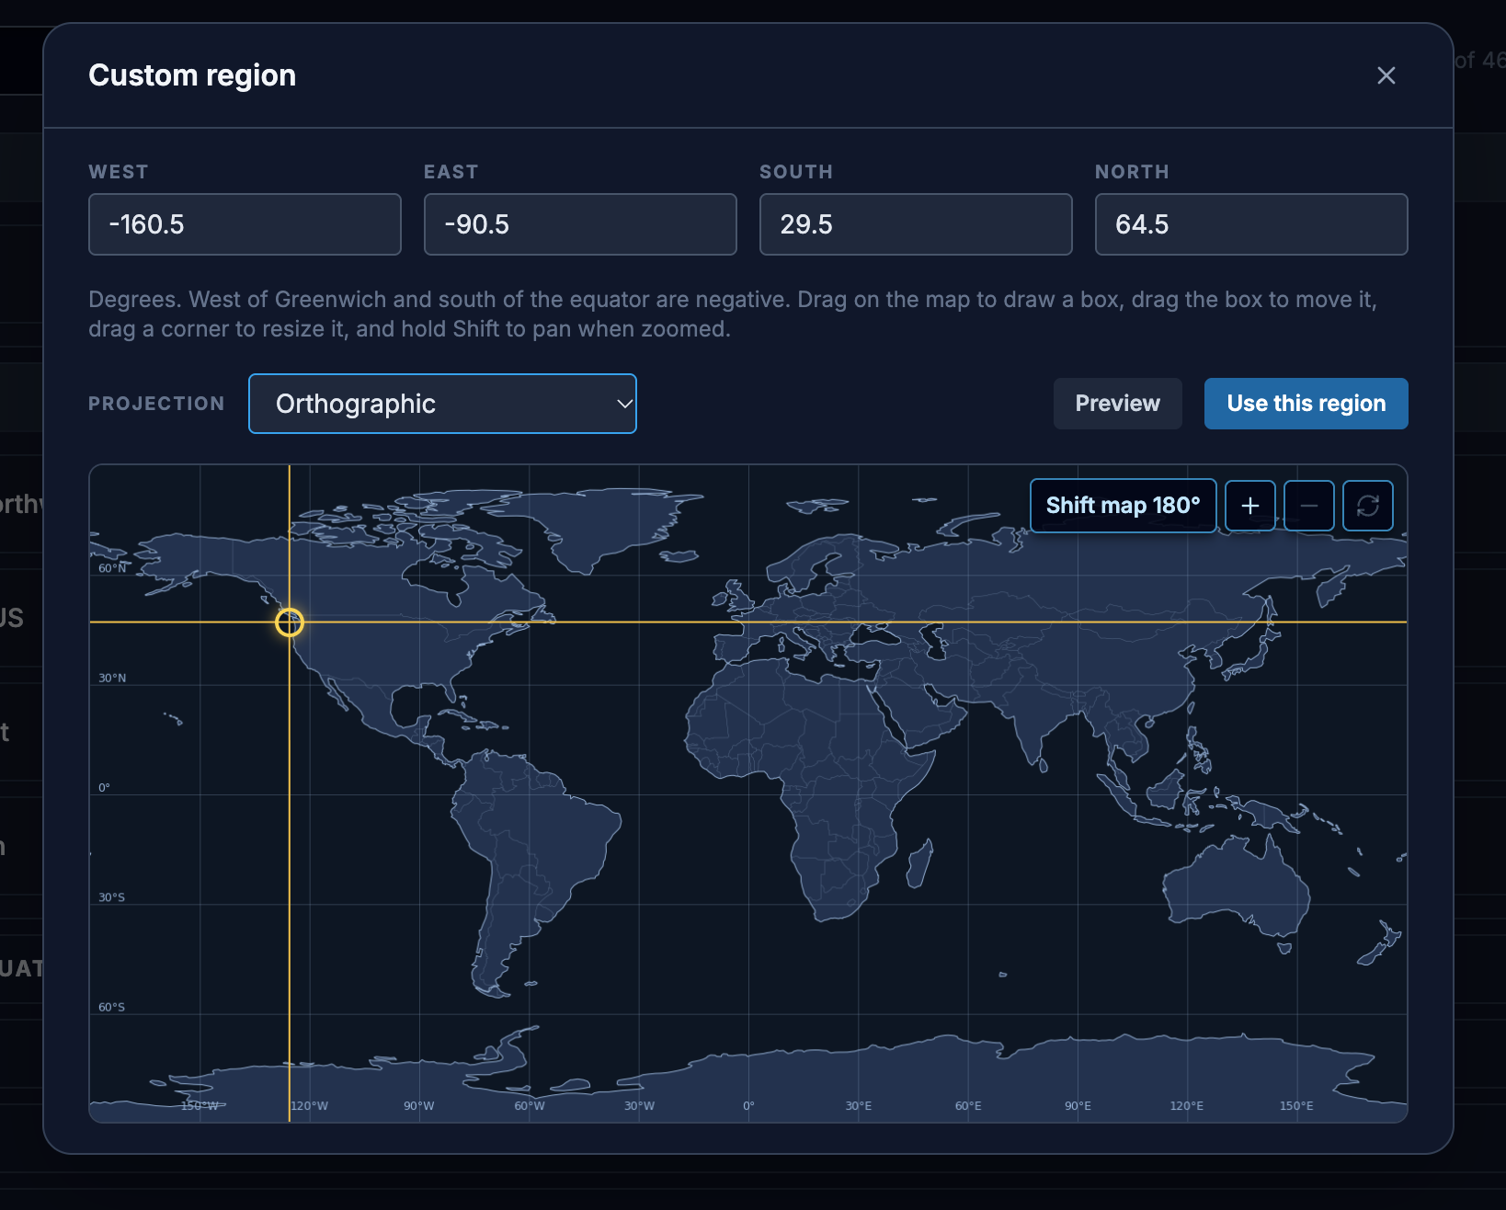Select the South coordinate input

coord(916,224)
